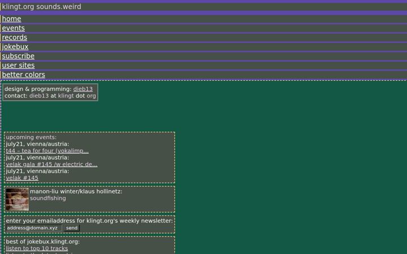Click the manon-liu winter/klaus hollinetz artist text
The height and width of the screenshot is (254, 407).
[76, 191]
